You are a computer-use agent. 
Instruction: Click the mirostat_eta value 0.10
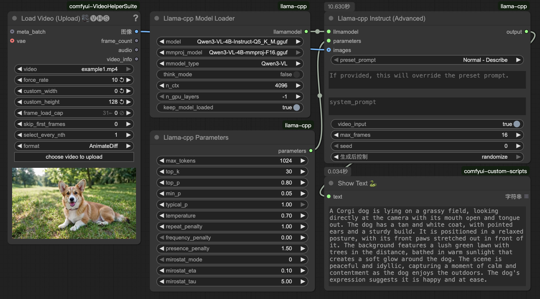point(286,271)
